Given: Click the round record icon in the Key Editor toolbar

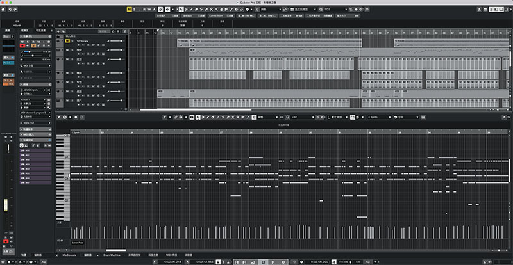Looking at the screenshot, I should click(x=76, y=117).
